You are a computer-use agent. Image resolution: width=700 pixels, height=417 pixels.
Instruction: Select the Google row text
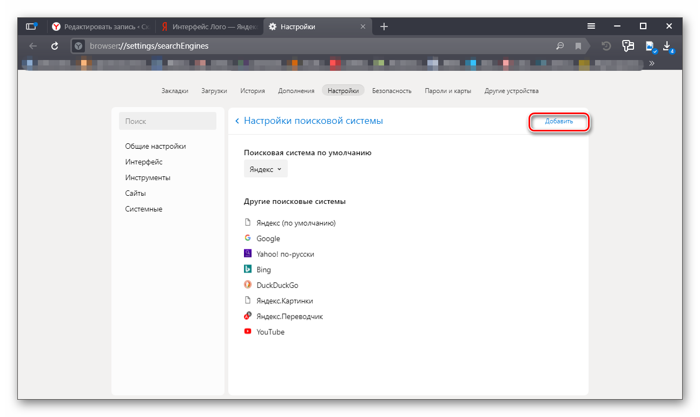tap(268, 239)
